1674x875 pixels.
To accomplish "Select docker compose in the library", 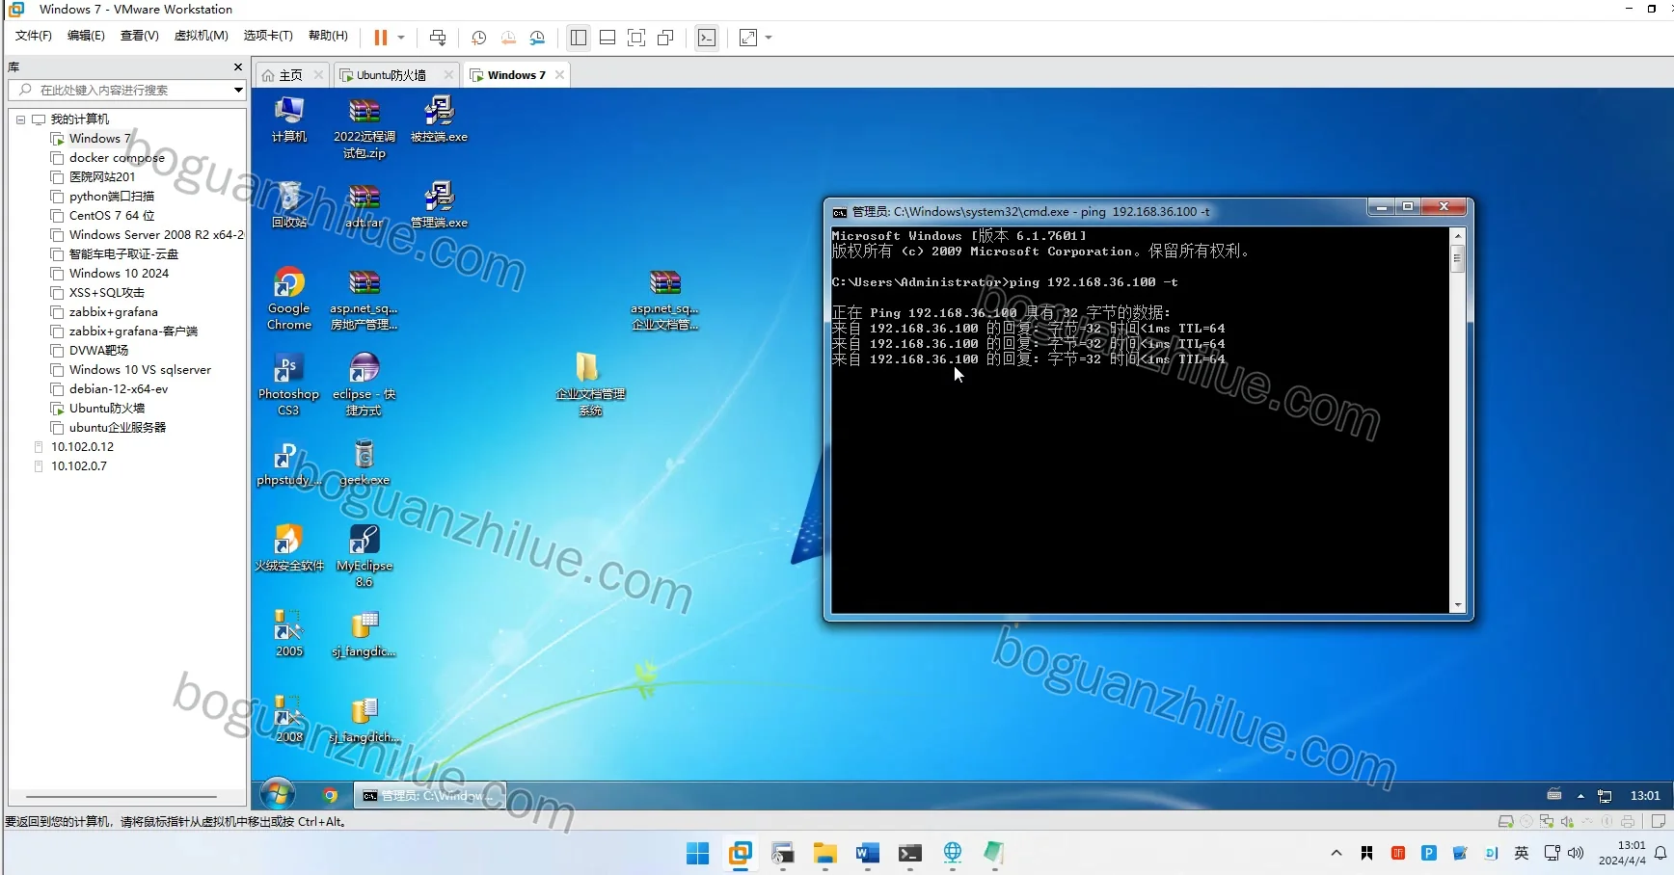I will [x=117, y=158].
